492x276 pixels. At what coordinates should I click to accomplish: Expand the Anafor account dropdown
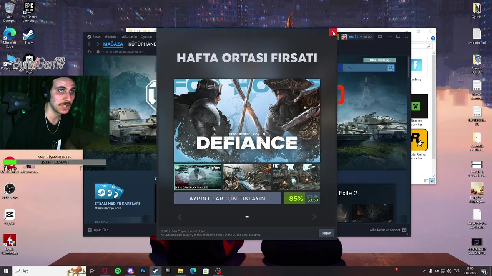[360, 37]
